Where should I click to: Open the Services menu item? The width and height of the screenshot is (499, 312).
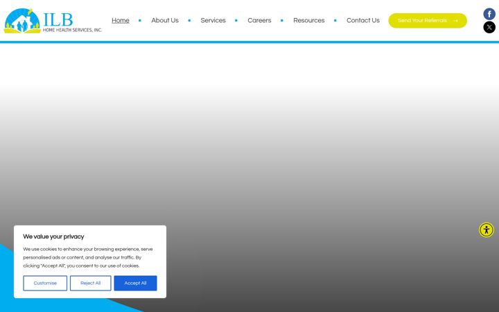213,20
